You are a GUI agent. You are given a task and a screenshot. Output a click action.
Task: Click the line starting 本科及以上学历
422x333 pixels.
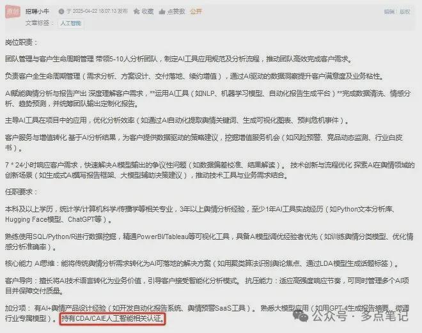point(200,209)
